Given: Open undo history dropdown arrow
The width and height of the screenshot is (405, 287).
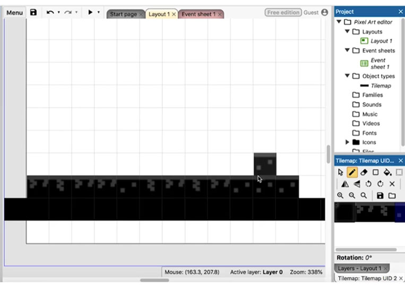Looking at the screenshot, I should (x=58, y=12).
